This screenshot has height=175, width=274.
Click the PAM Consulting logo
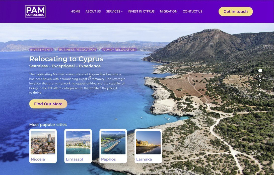(x=35, y=12)
